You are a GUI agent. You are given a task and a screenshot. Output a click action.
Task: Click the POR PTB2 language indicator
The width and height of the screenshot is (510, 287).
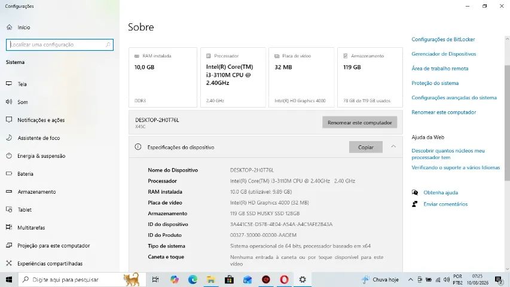(457, 279)
